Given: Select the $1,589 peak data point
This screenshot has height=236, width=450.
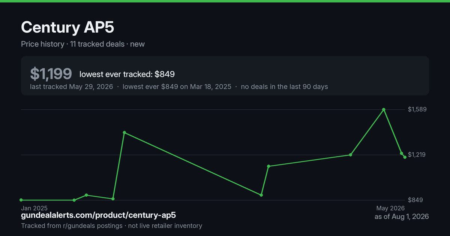Looking at the screenshot, I should coord(384,109).
